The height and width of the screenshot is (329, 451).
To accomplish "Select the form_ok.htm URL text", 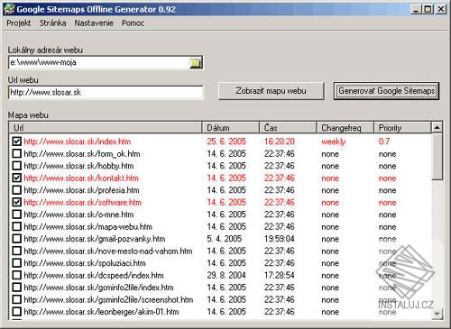I will (x=82, y=154).
